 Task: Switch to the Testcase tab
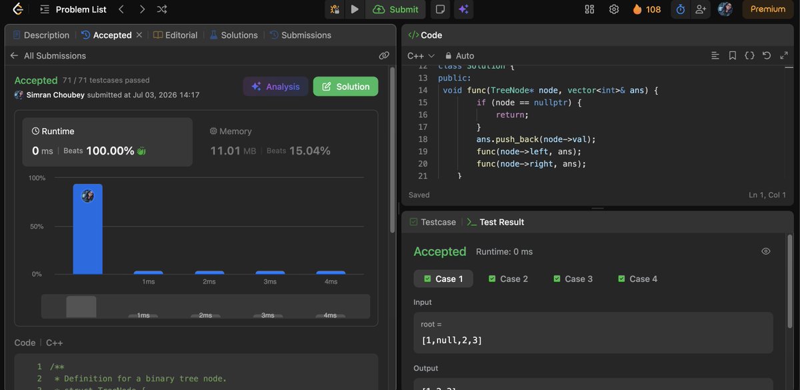[x=433, y=222]
